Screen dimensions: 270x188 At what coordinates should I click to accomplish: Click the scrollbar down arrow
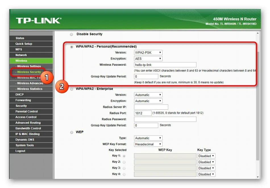(x=257, y=177)
